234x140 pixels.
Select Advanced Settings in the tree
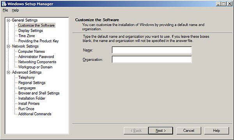[27, 73]
